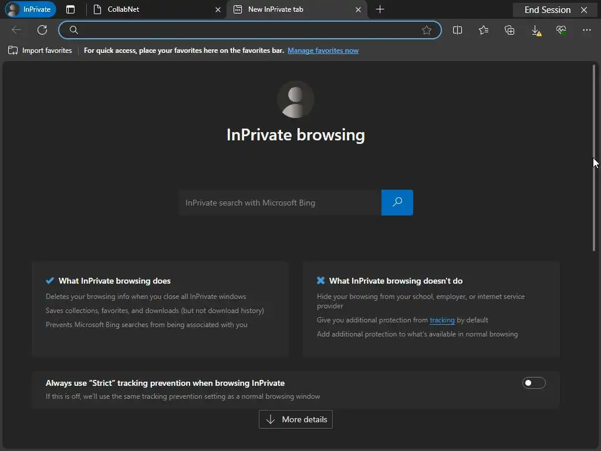Click Import favorites in favorites bar
This screenshot has height=451, width=601.
(x=40, y=51)
